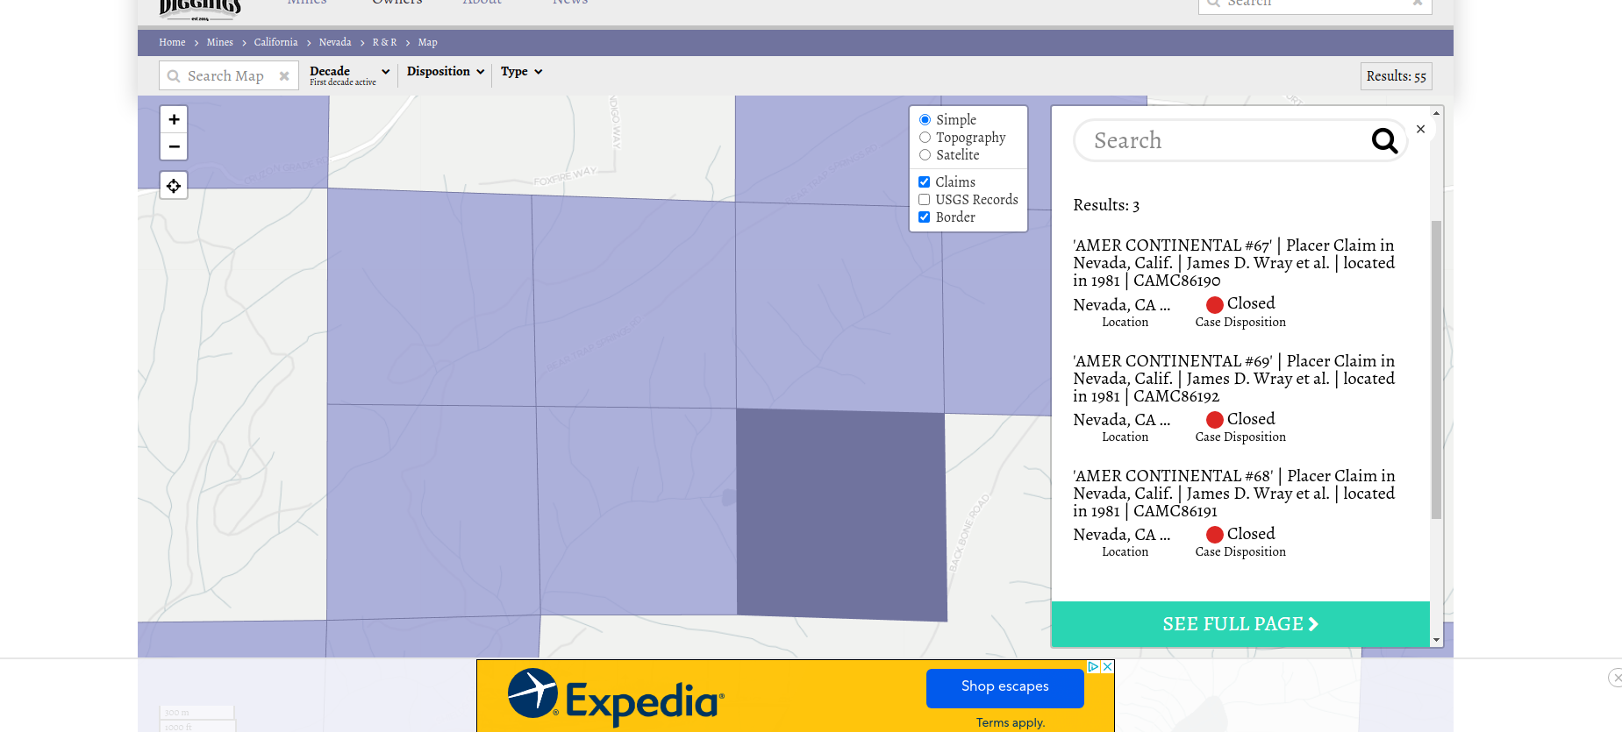Click the locate/recenter map icon
This screenshot has width=1622, height=732.
(x=174, y=186)
